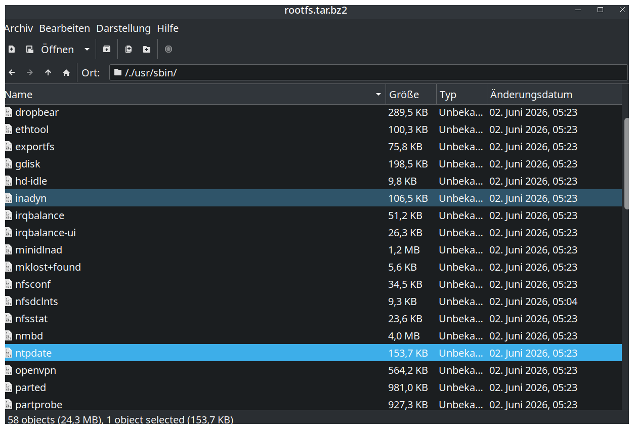The image size is (634, 429).
Task: Click the date ending in 05:04
Action: pos(533,302)
